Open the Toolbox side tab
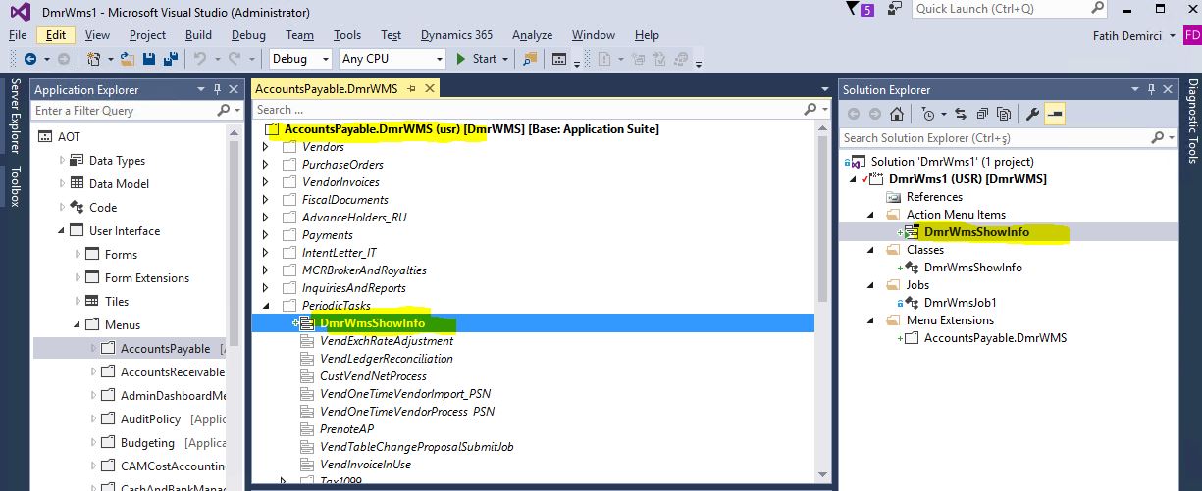 [14, 186]
